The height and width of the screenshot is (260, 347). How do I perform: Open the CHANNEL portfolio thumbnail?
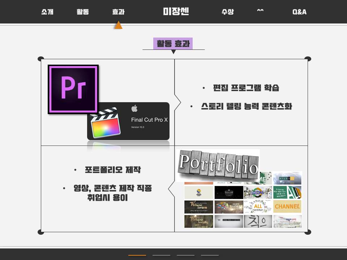[287, 207]
